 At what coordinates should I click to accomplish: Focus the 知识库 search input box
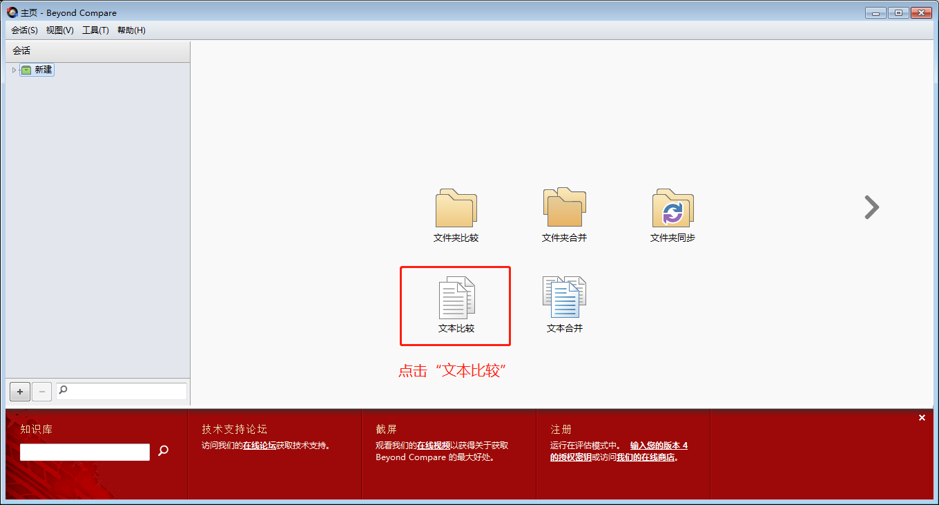pos(85,452)
